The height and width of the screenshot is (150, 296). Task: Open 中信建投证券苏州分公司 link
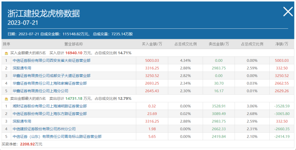44,129
